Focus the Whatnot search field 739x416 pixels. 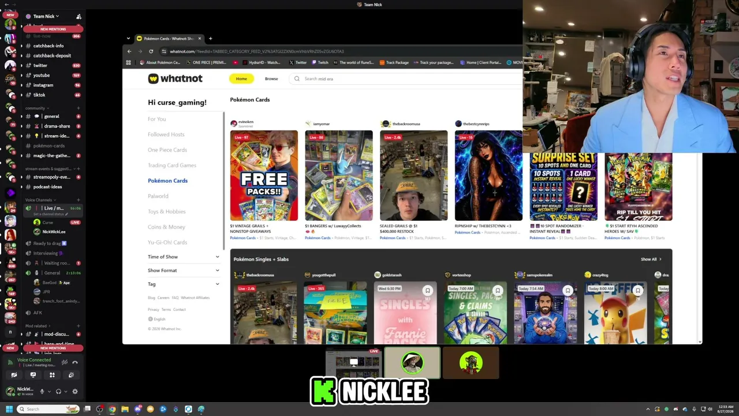(404, 79)
